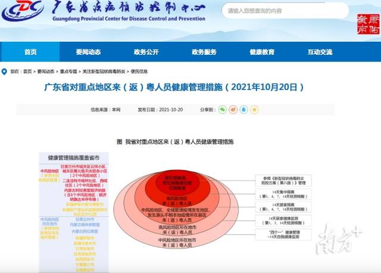Click the yellow star favorite icon
Viewport: 381px width, 273px height.
pyautogui.click(x=254, y=110)
